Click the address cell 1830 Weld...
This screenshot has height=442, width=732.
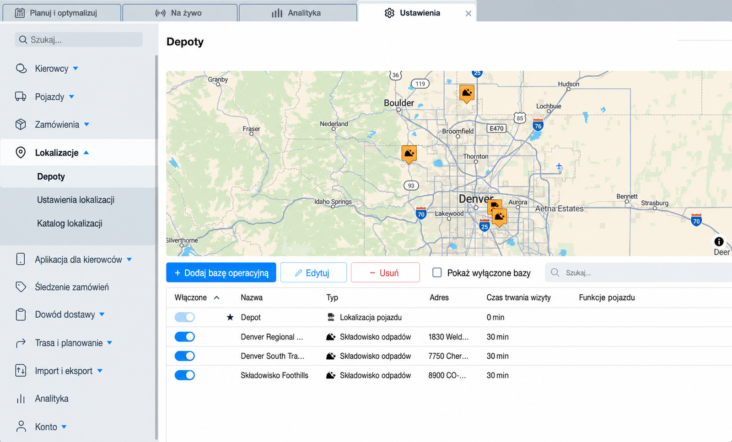coord(448,337)
